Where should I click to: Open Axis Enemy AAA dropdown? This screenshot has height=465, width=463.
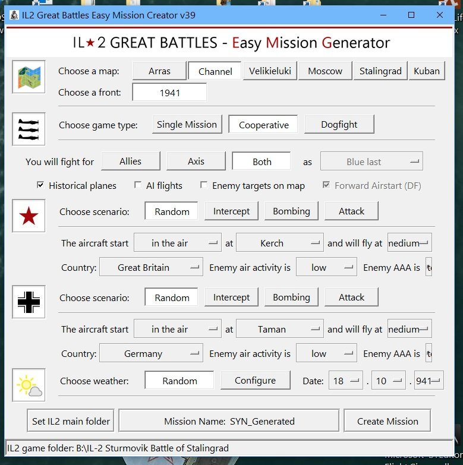click(429, 353)
